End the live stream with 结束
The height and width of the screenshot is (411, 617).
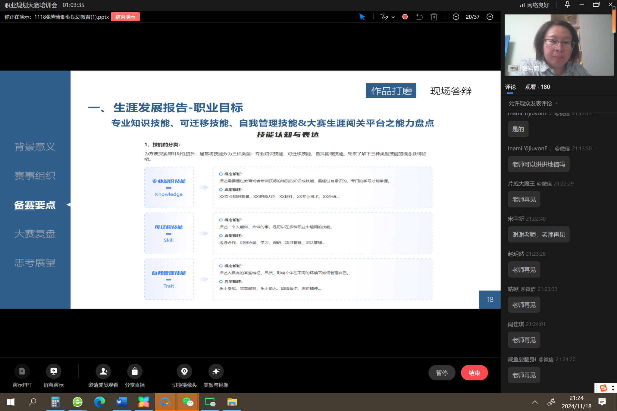click(x=474, y=373)
